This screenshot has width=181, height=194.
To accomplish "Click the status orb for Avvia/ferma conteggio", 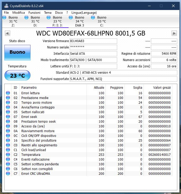I will (8, 107).
